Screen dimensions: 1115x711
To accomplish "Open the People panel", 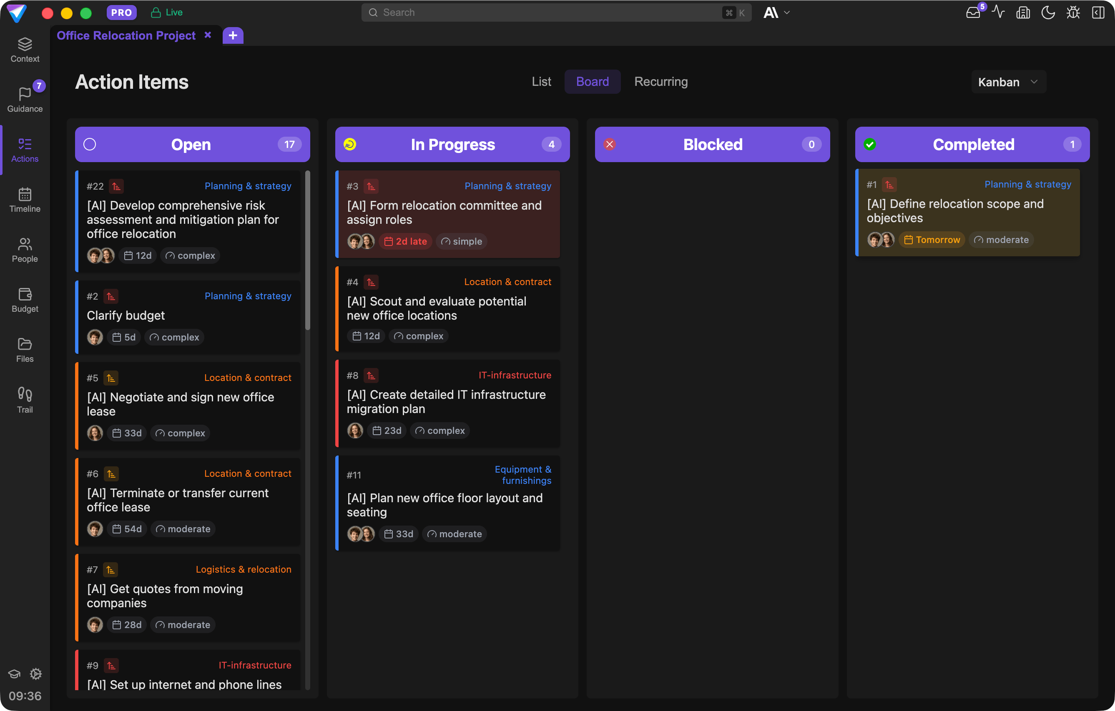I will (x=25, y=250).
